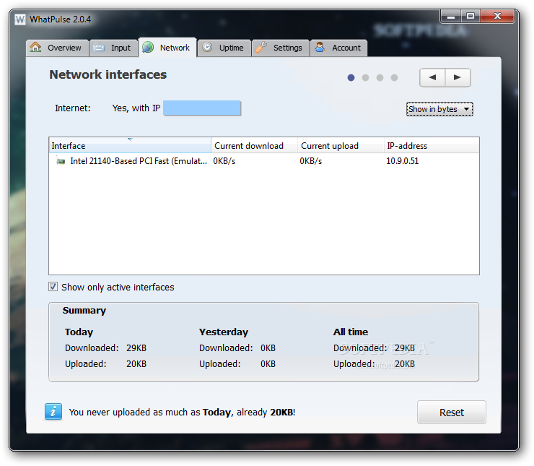This screenshot has height=466, width=534.
Task: Maximize the WhatPulse window
Action: (470, 17)
